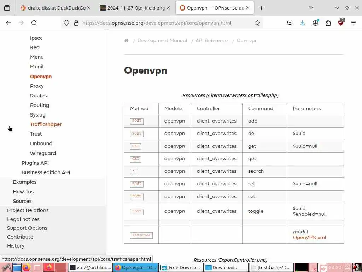Viewport: 362px width, 272px height.
Task: Open Business edition API section
Action: coord(46,172)
